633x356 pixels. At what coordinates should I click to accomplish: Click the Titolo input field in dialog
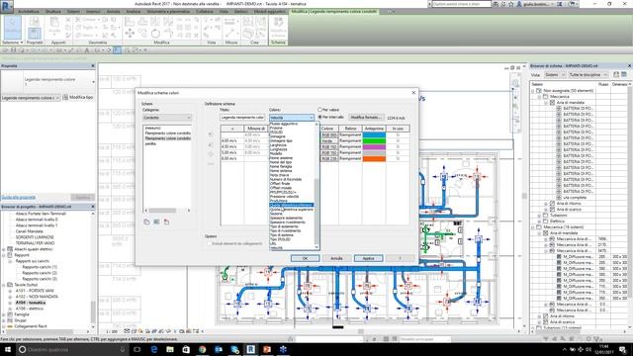pyautogui.click(x=242, y=118)
